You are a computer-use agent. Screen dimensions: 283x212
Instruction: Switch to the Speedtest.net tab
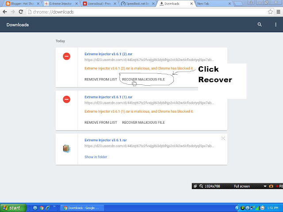tap(138, 4)
